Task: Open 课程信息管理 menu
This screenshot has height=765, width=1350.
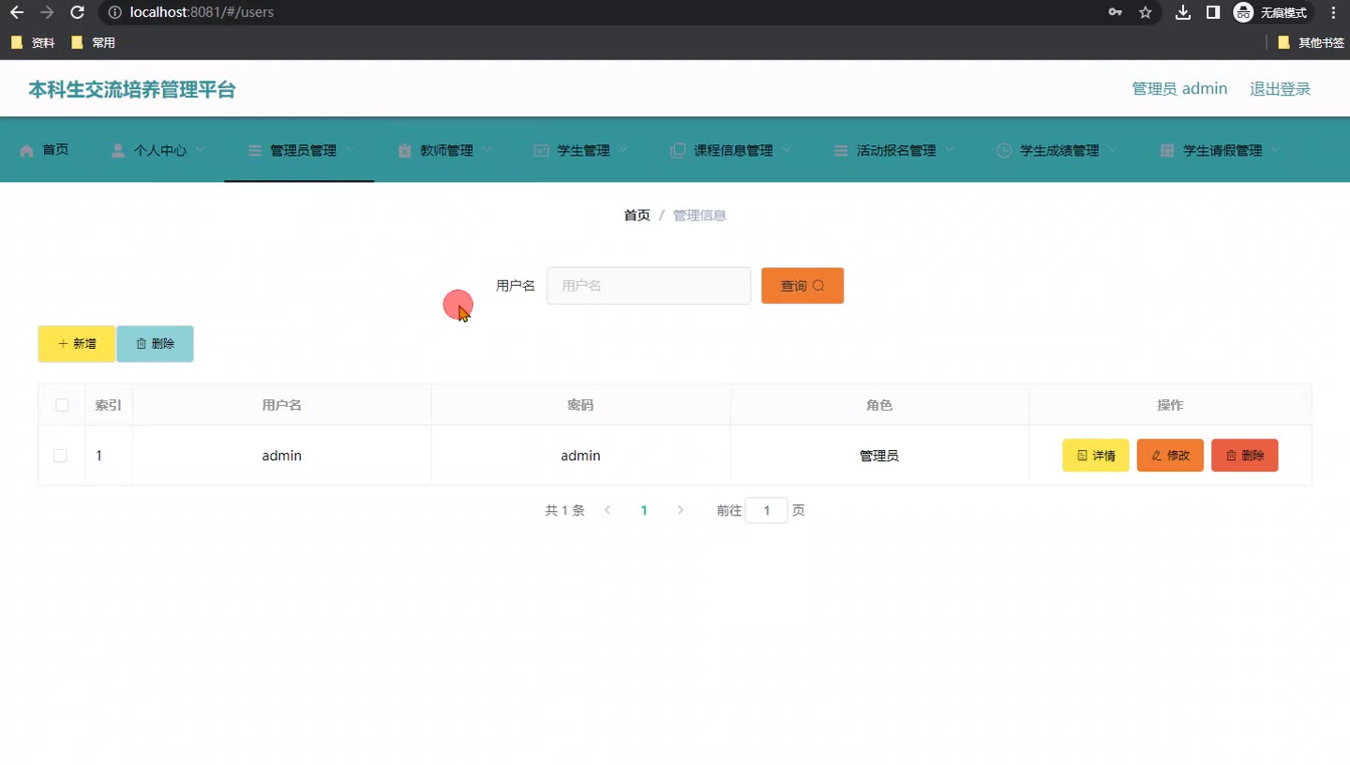Action: tap(732, 150)
